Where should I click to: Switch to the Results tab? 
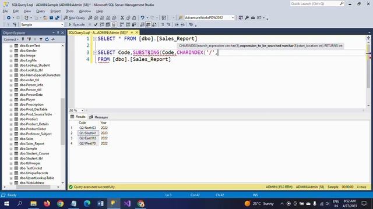click(x=78, y=117)
